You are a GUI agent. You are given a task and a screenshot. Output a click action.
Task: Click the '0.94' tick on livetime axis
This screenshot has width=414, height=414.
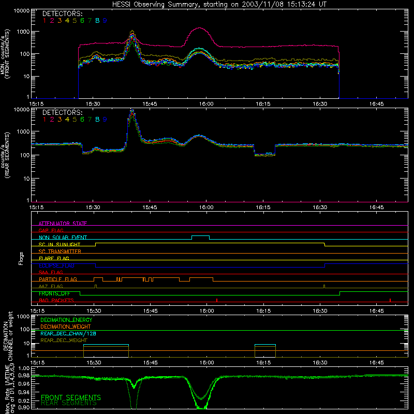24,392
